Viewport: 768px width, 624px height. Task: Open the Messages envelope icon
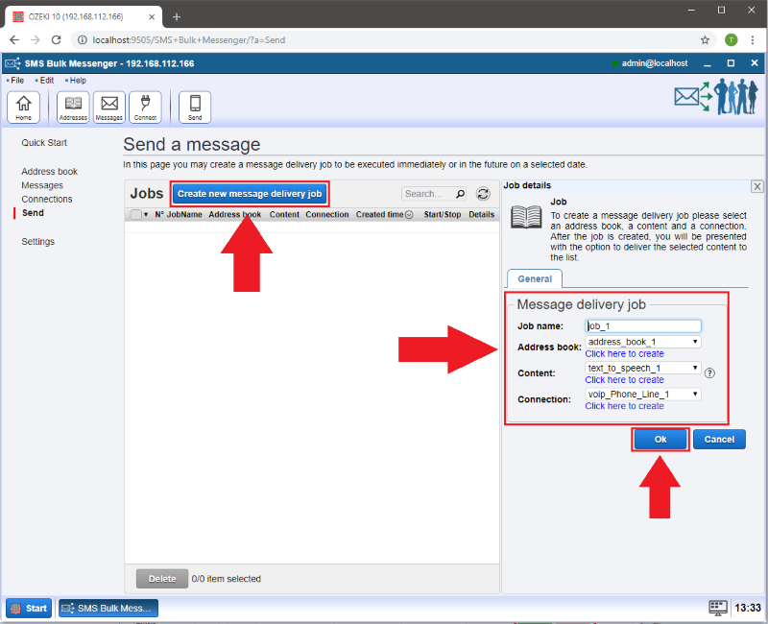108,107
